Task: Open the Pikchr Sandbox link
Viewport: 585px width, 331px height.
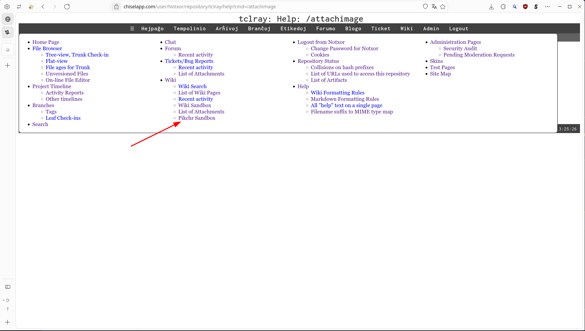Action: click(x=197, y=118)
